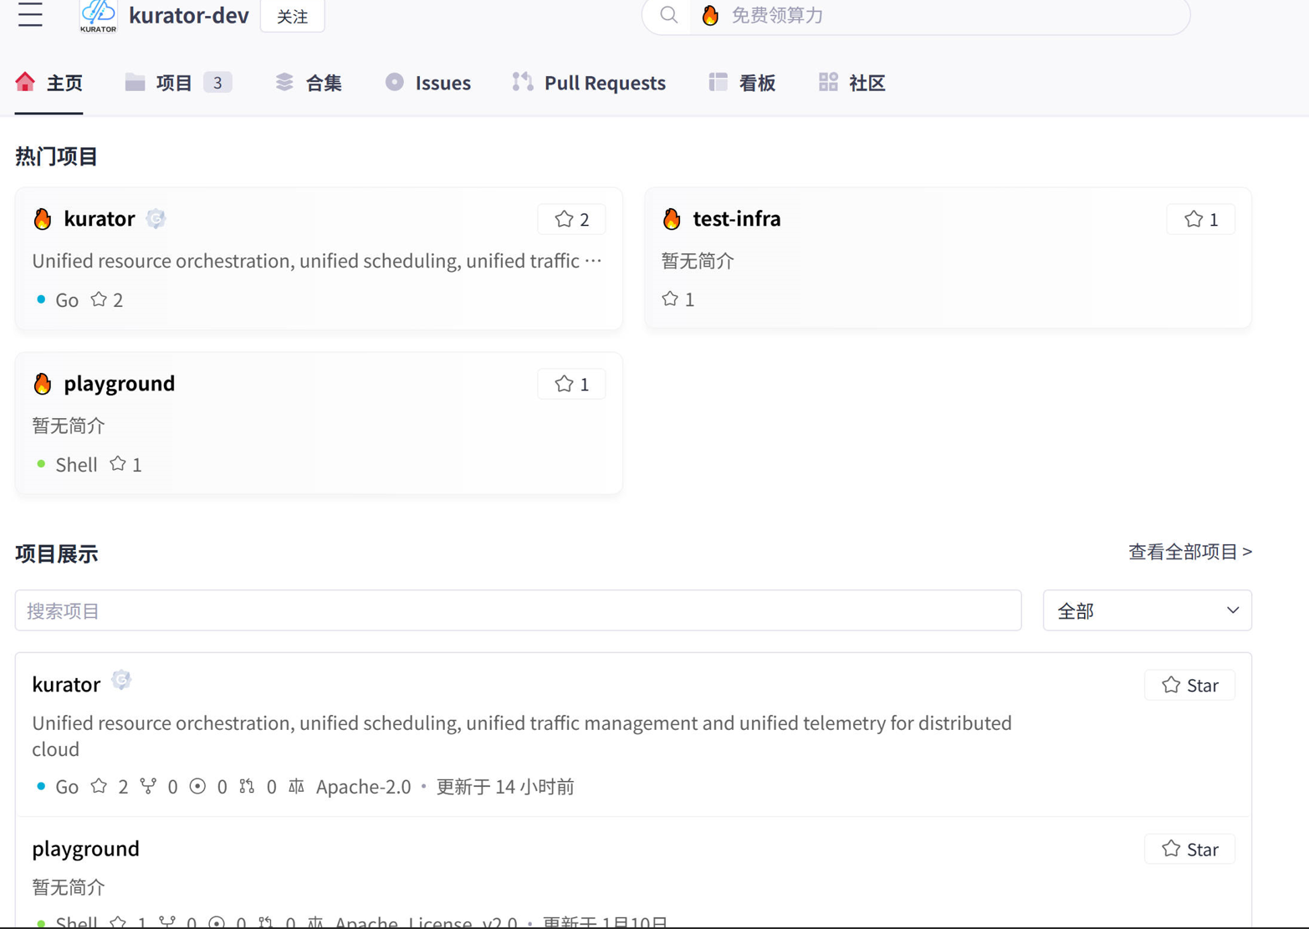The image size is (1309, 929).
Task: Click the star icon in kurator list stats
Action: [99, 786]
